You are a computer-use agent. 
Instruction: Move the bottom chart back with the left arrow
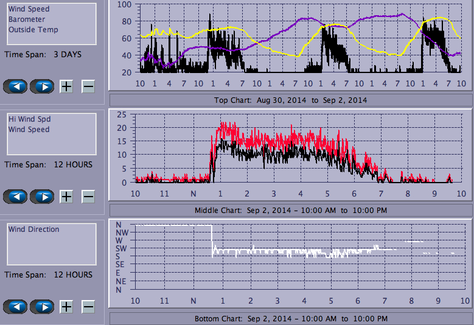click(x=15, y=307)
